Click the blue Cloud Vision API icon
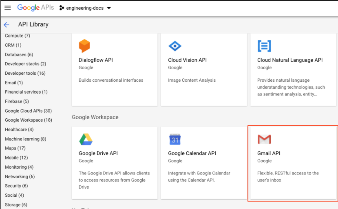 click(175, 46)
